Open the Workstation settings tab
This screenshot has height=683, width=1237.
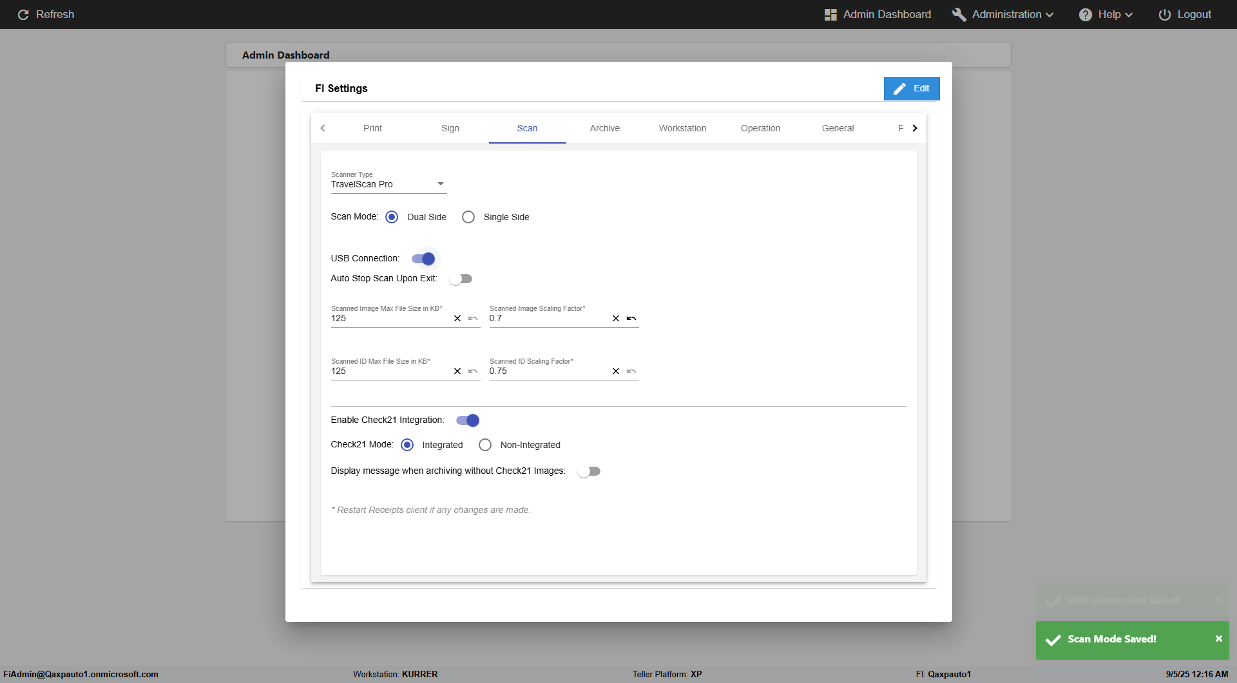click(x=682, y=128)
